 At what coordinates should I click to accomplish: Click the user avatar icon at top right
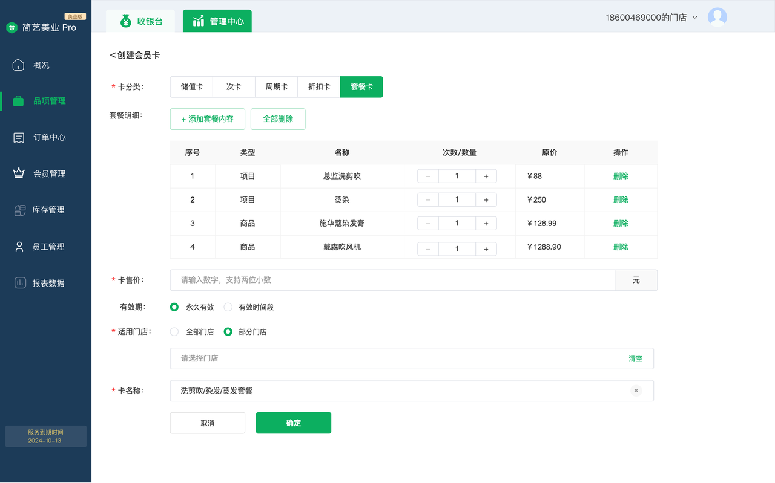tap(717, 17)
